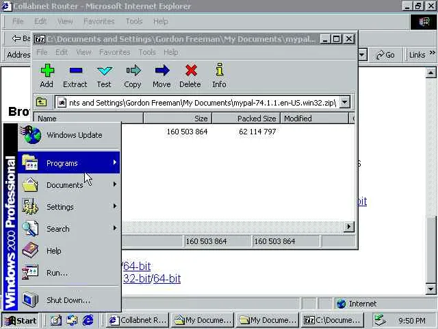
Task: Click the Extract toolbar icon
Action: pyautogui.click(x=75, y=75)
